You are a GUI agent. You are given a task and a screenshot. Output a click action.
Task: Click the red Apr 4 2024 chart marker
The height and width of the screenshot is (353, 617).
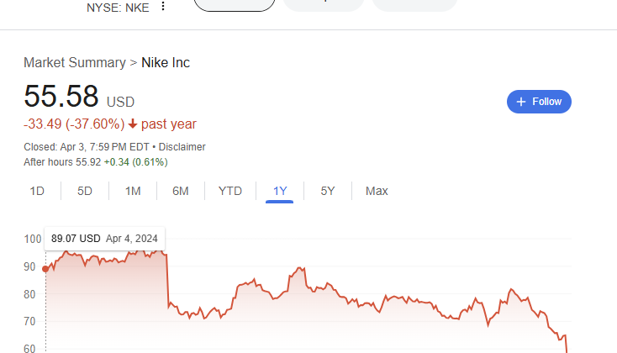tap(45, 269)
